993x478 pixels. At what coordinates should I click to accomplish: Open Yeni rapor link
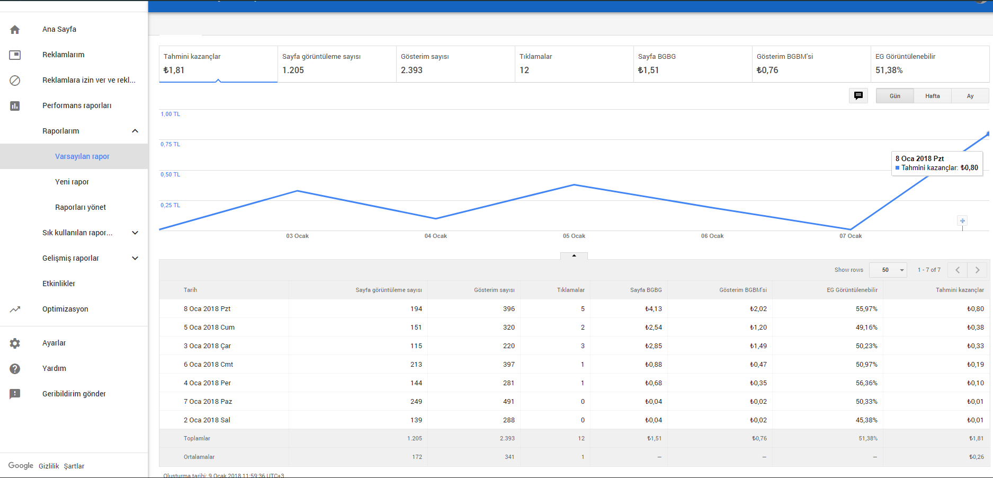[x=72, y=182]
